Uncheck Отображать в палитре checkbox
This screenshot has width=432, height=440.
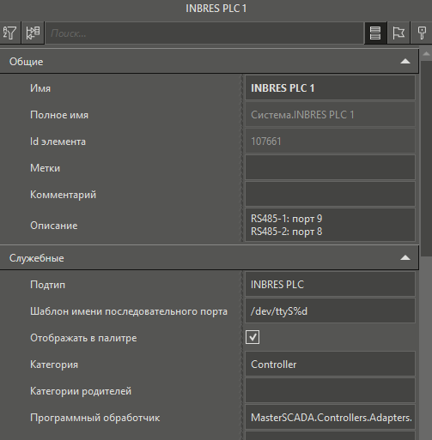click(253, 337)
